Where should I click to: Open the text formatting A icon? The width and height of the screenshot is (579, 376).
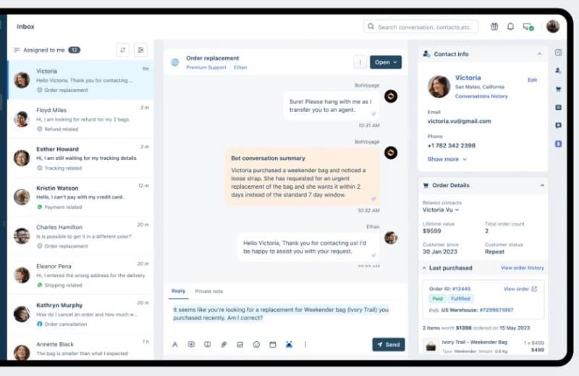coord(174,344)
